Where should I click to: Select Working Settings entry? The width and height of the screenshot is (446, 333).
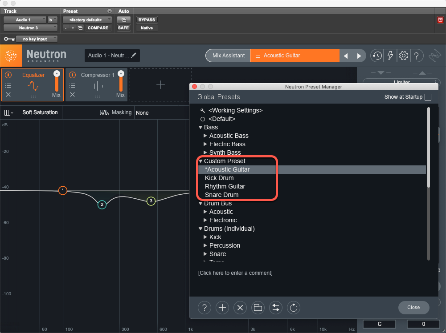pyautogui.click(x=236, y=110)
